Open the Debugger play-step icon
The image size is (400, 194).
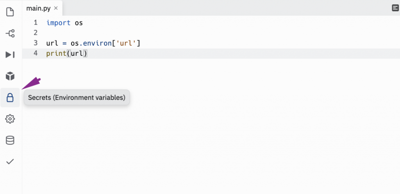10,55
